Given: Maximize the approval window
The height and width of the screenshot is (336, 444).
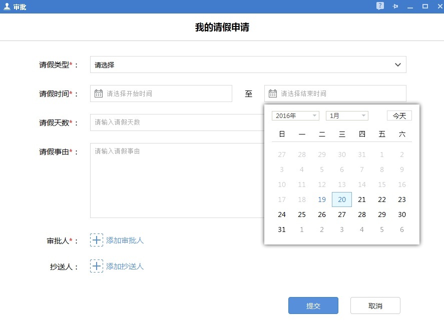Looking at the screenshot, I should pos(425,6).
